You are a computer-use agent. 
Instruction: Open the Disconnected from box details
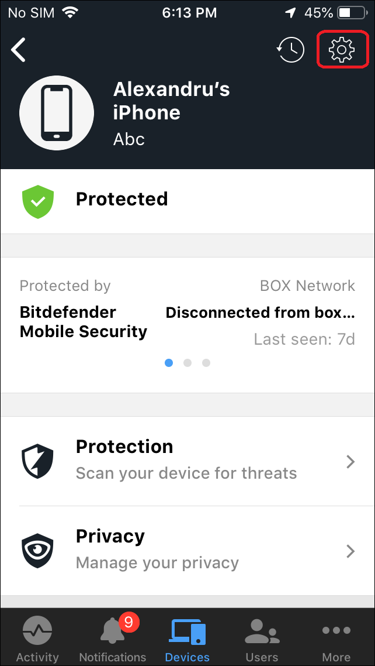[261, 313]
